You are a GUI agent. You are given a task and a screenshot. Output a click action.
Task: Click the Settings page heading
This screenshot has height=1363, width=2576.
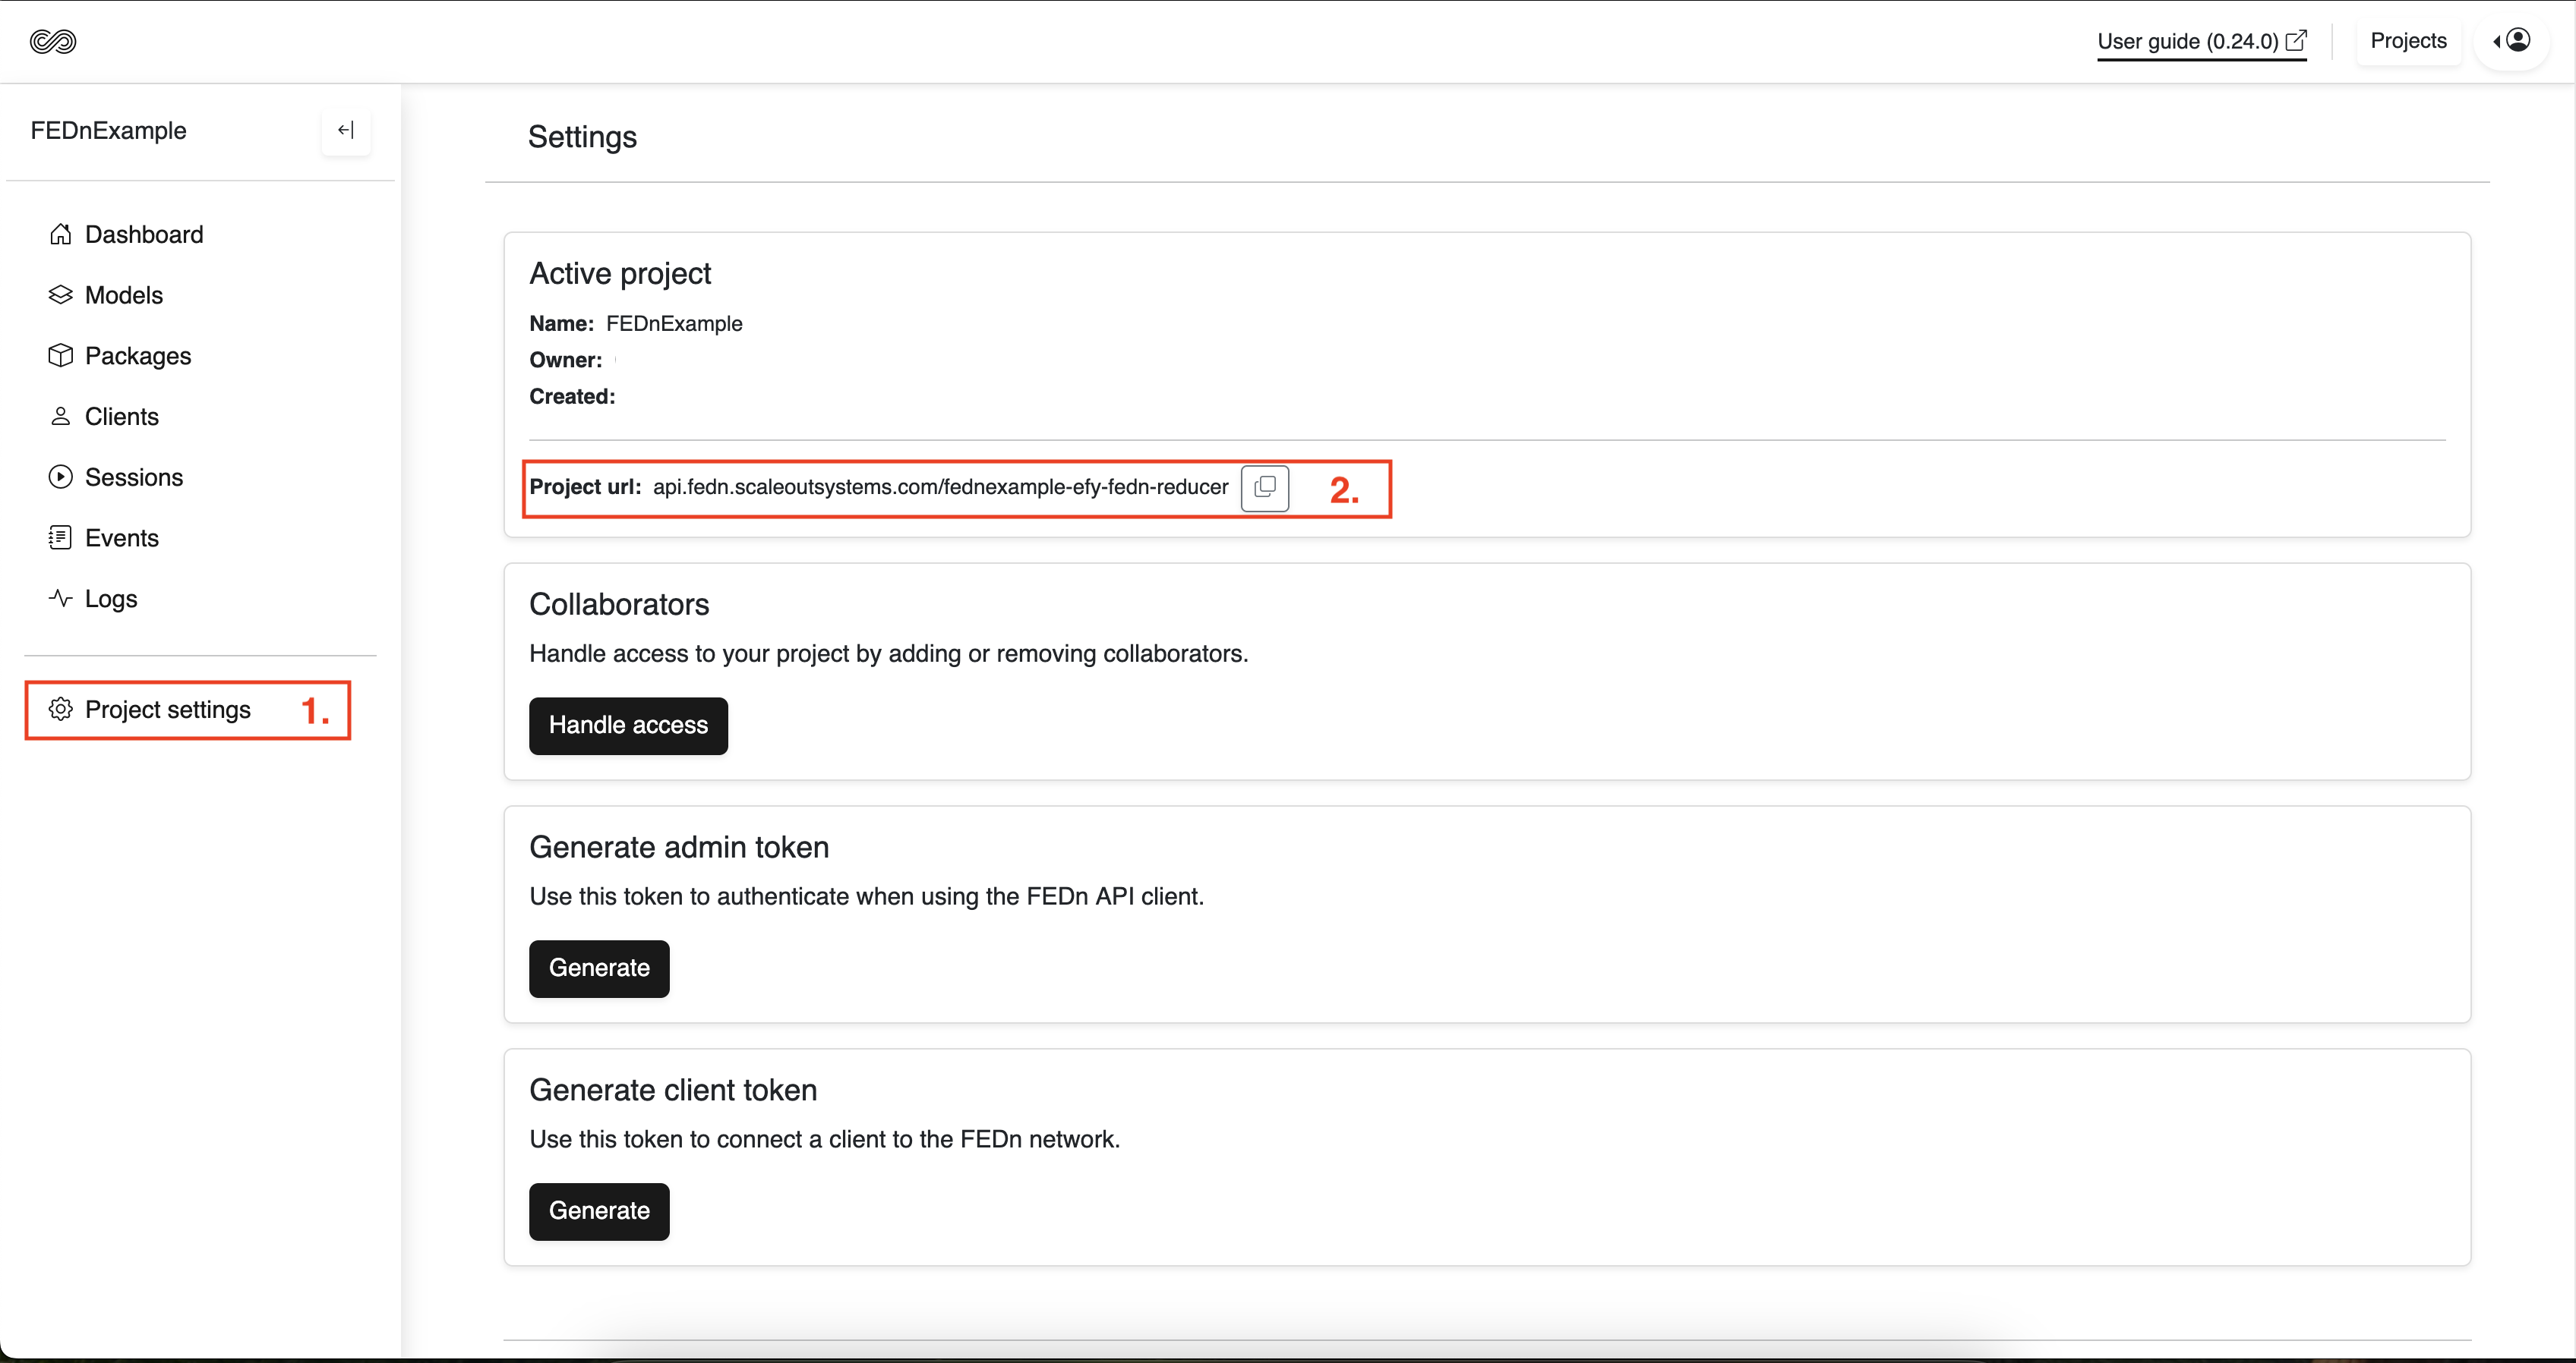[582, 137]
